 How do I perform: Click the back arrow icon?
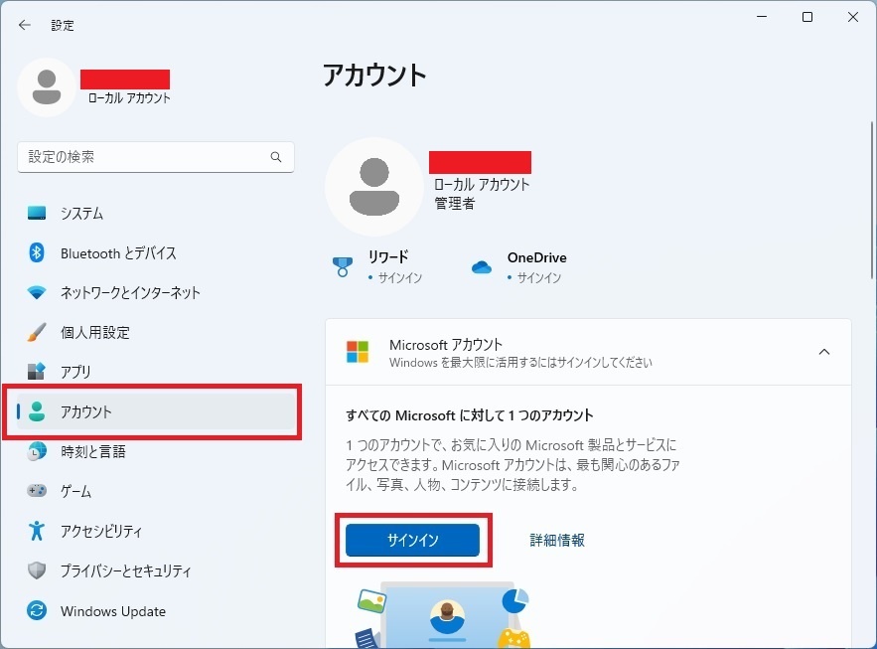click(24, 25)
